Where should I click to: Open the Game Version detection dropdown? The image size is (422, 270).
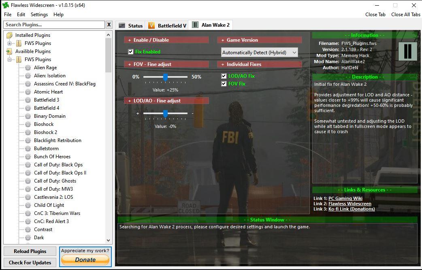tap(259, 52)
